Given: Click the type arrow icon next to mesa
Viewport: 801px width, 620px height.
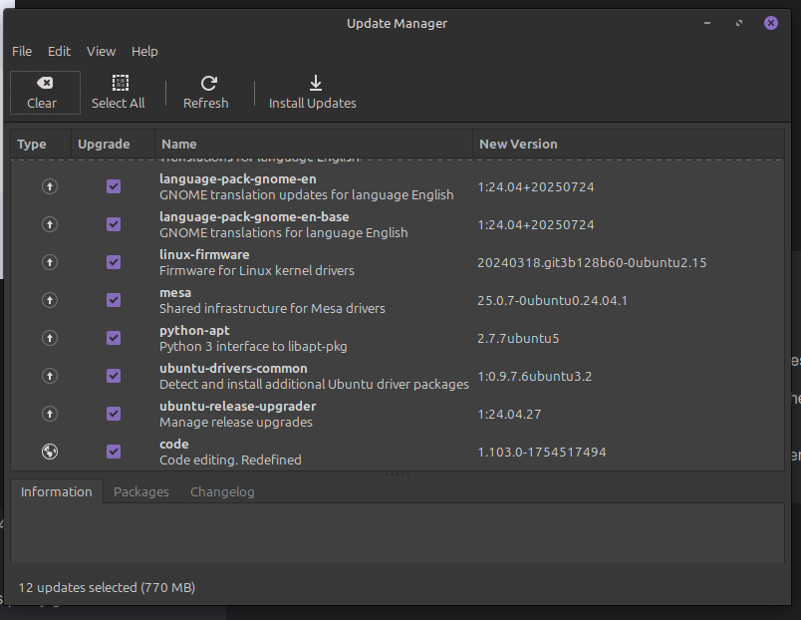Looking at the screenshot, I should 50,300.
